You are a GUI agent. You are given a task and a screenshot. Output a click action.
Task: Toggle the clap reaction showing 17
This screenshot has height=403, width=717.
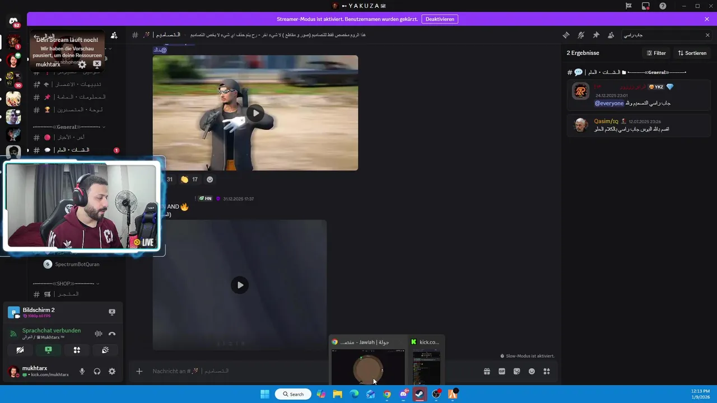pyautogui.click(x=189, y=180)
